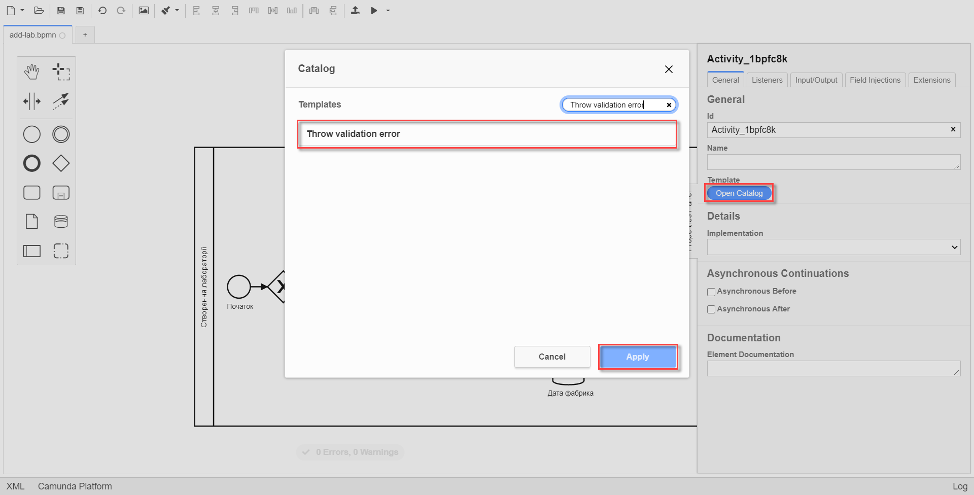Redo the last undone action
The width and height of the screenshot is (974, 495).
[x=121, y=10]
